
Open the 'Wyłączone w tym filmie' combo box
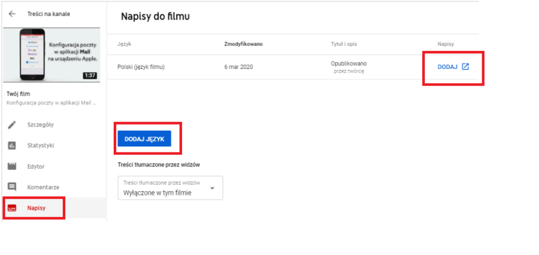[169, 188]
